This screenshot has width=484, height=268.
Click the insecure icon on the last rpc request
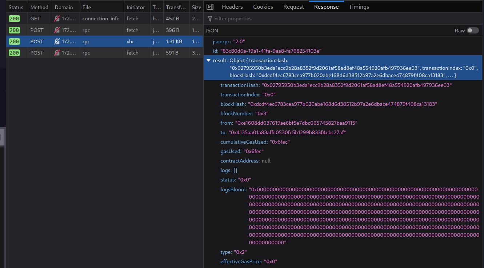tap(56, 52)
